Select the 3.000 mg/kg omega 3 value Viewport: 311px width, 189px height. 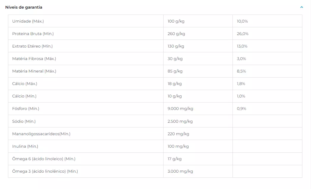coord(180,171)
